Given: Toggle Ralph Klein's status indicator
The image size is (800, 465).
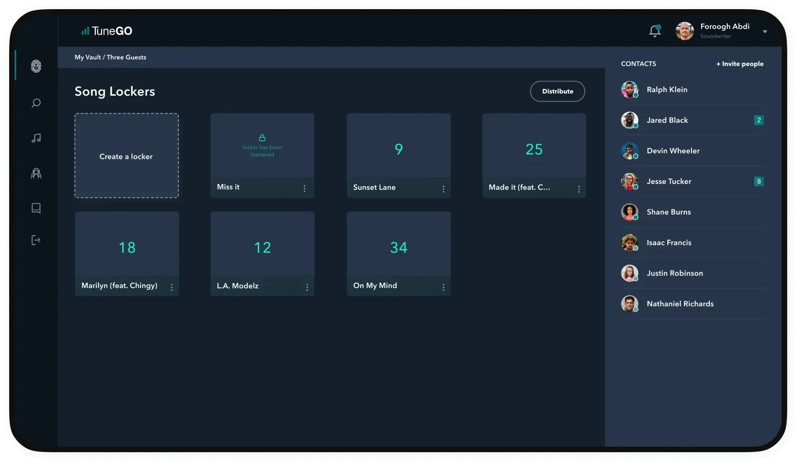Looking at the screenshot, I should tap(635, 95).
